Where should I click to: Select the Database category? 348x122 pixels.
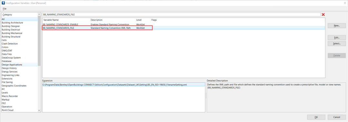click(20, 61)
